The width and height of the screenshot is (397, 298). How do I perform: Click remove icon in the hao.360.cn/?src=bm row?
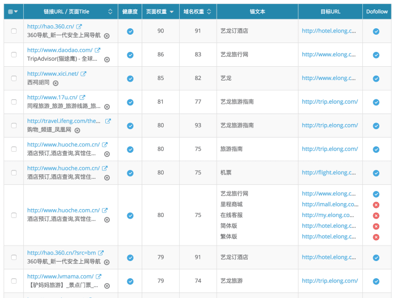107,262
